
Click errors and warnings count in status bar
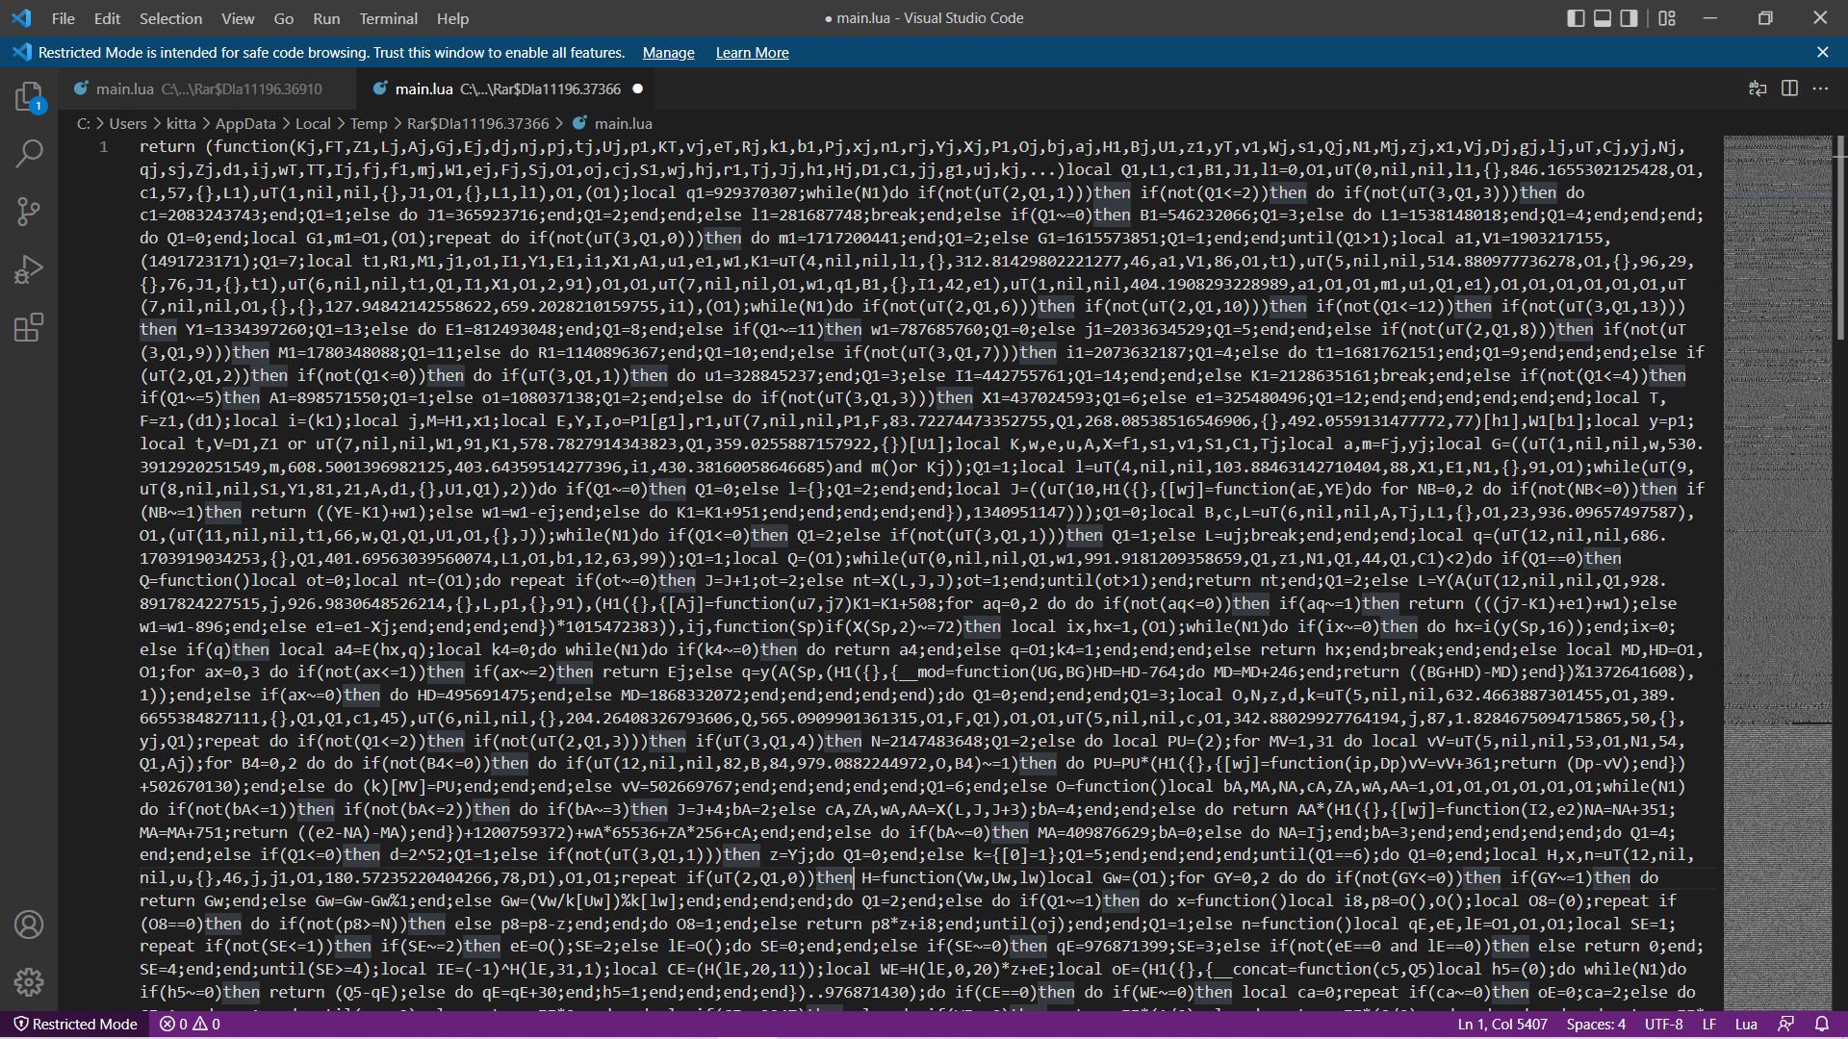point(190,1024)
